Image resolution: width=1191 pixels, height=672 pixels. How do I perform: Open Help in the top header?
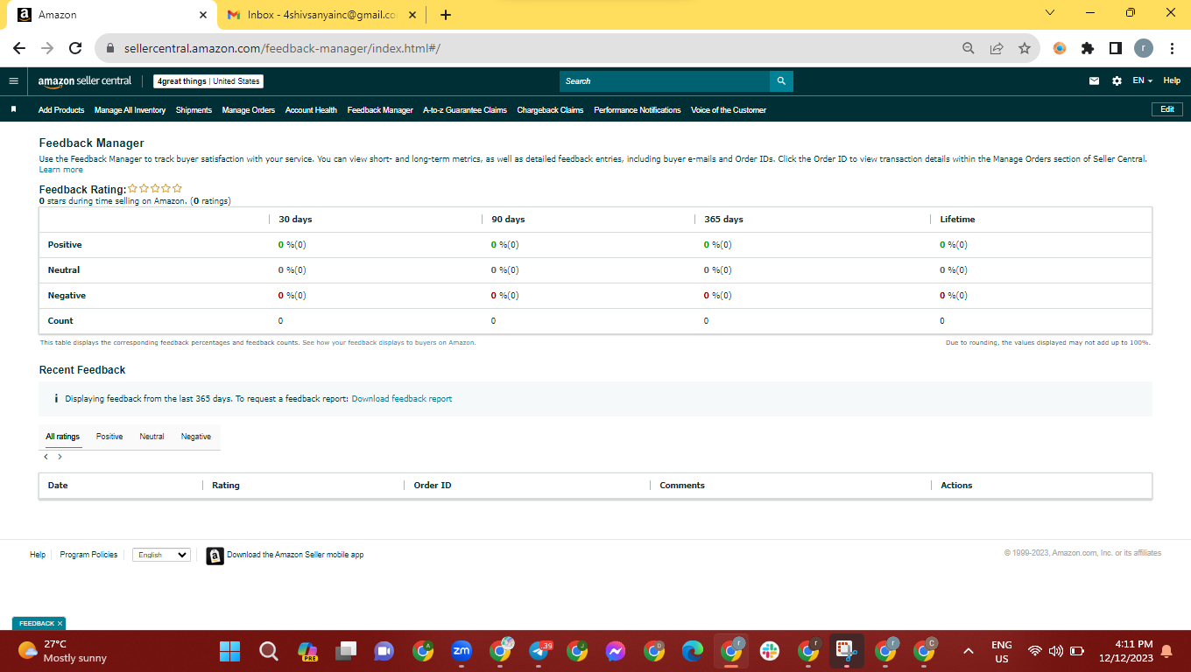[1172, 81]
